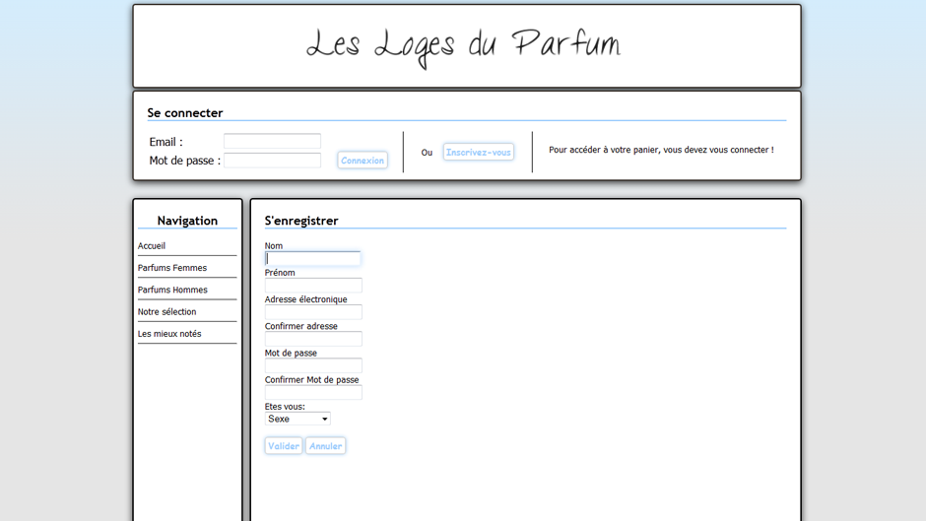The image size is (926, 521).
Task: Open Les mieux notés page
Action: 169,333
